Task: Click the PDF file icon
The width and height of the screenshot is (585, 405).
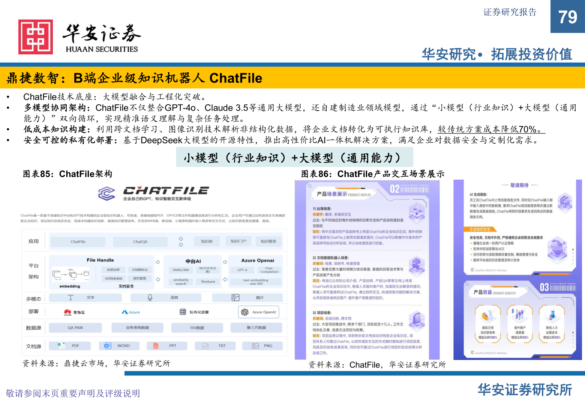Action: (x=61, y=345)
